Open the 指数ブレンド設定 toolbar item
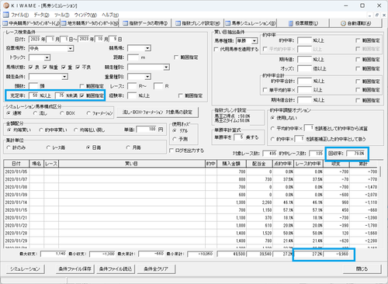This screenshot has width=388, height=284. coord(198,23)
